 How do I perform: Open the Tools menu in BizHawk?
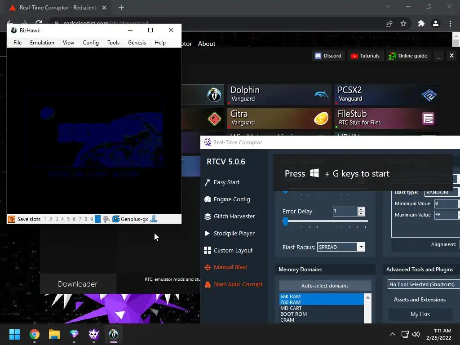pyautogui.click(x=113, y=43)
